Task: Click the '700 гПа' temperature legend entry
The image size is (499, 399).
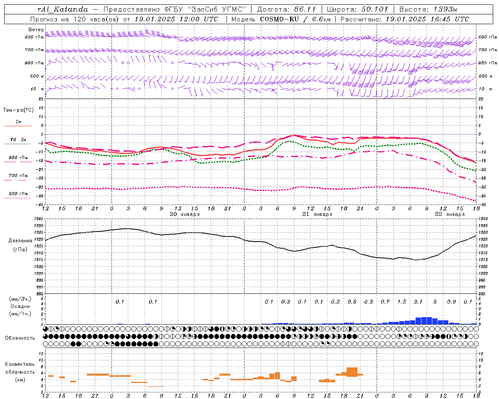Action: [18, 176]
